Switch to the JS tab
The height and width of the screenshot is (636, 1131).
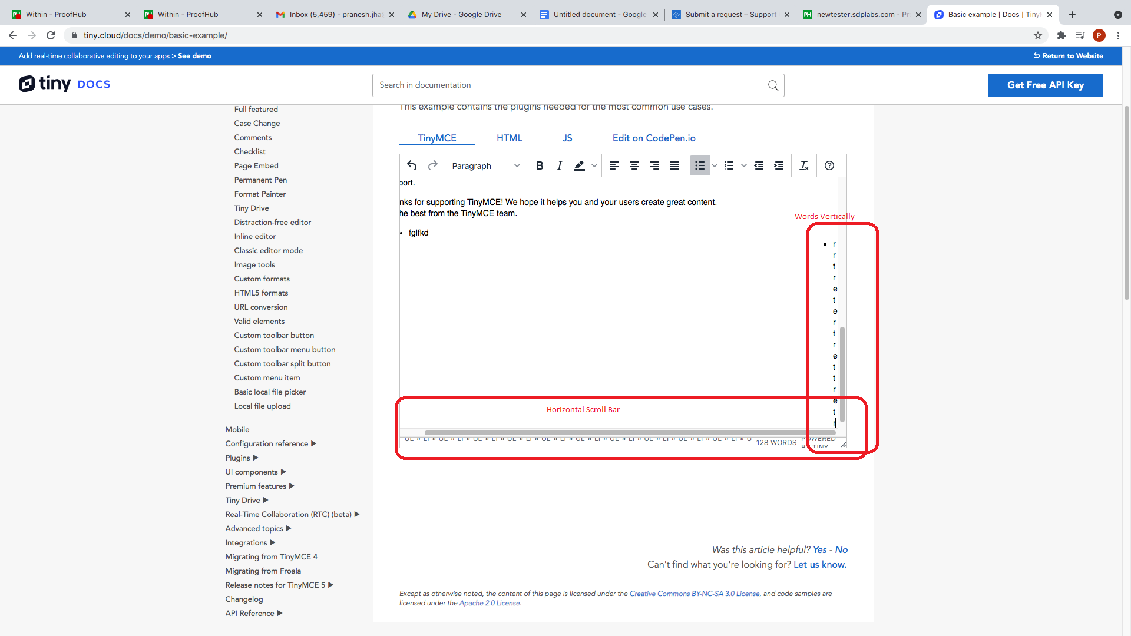567,138
